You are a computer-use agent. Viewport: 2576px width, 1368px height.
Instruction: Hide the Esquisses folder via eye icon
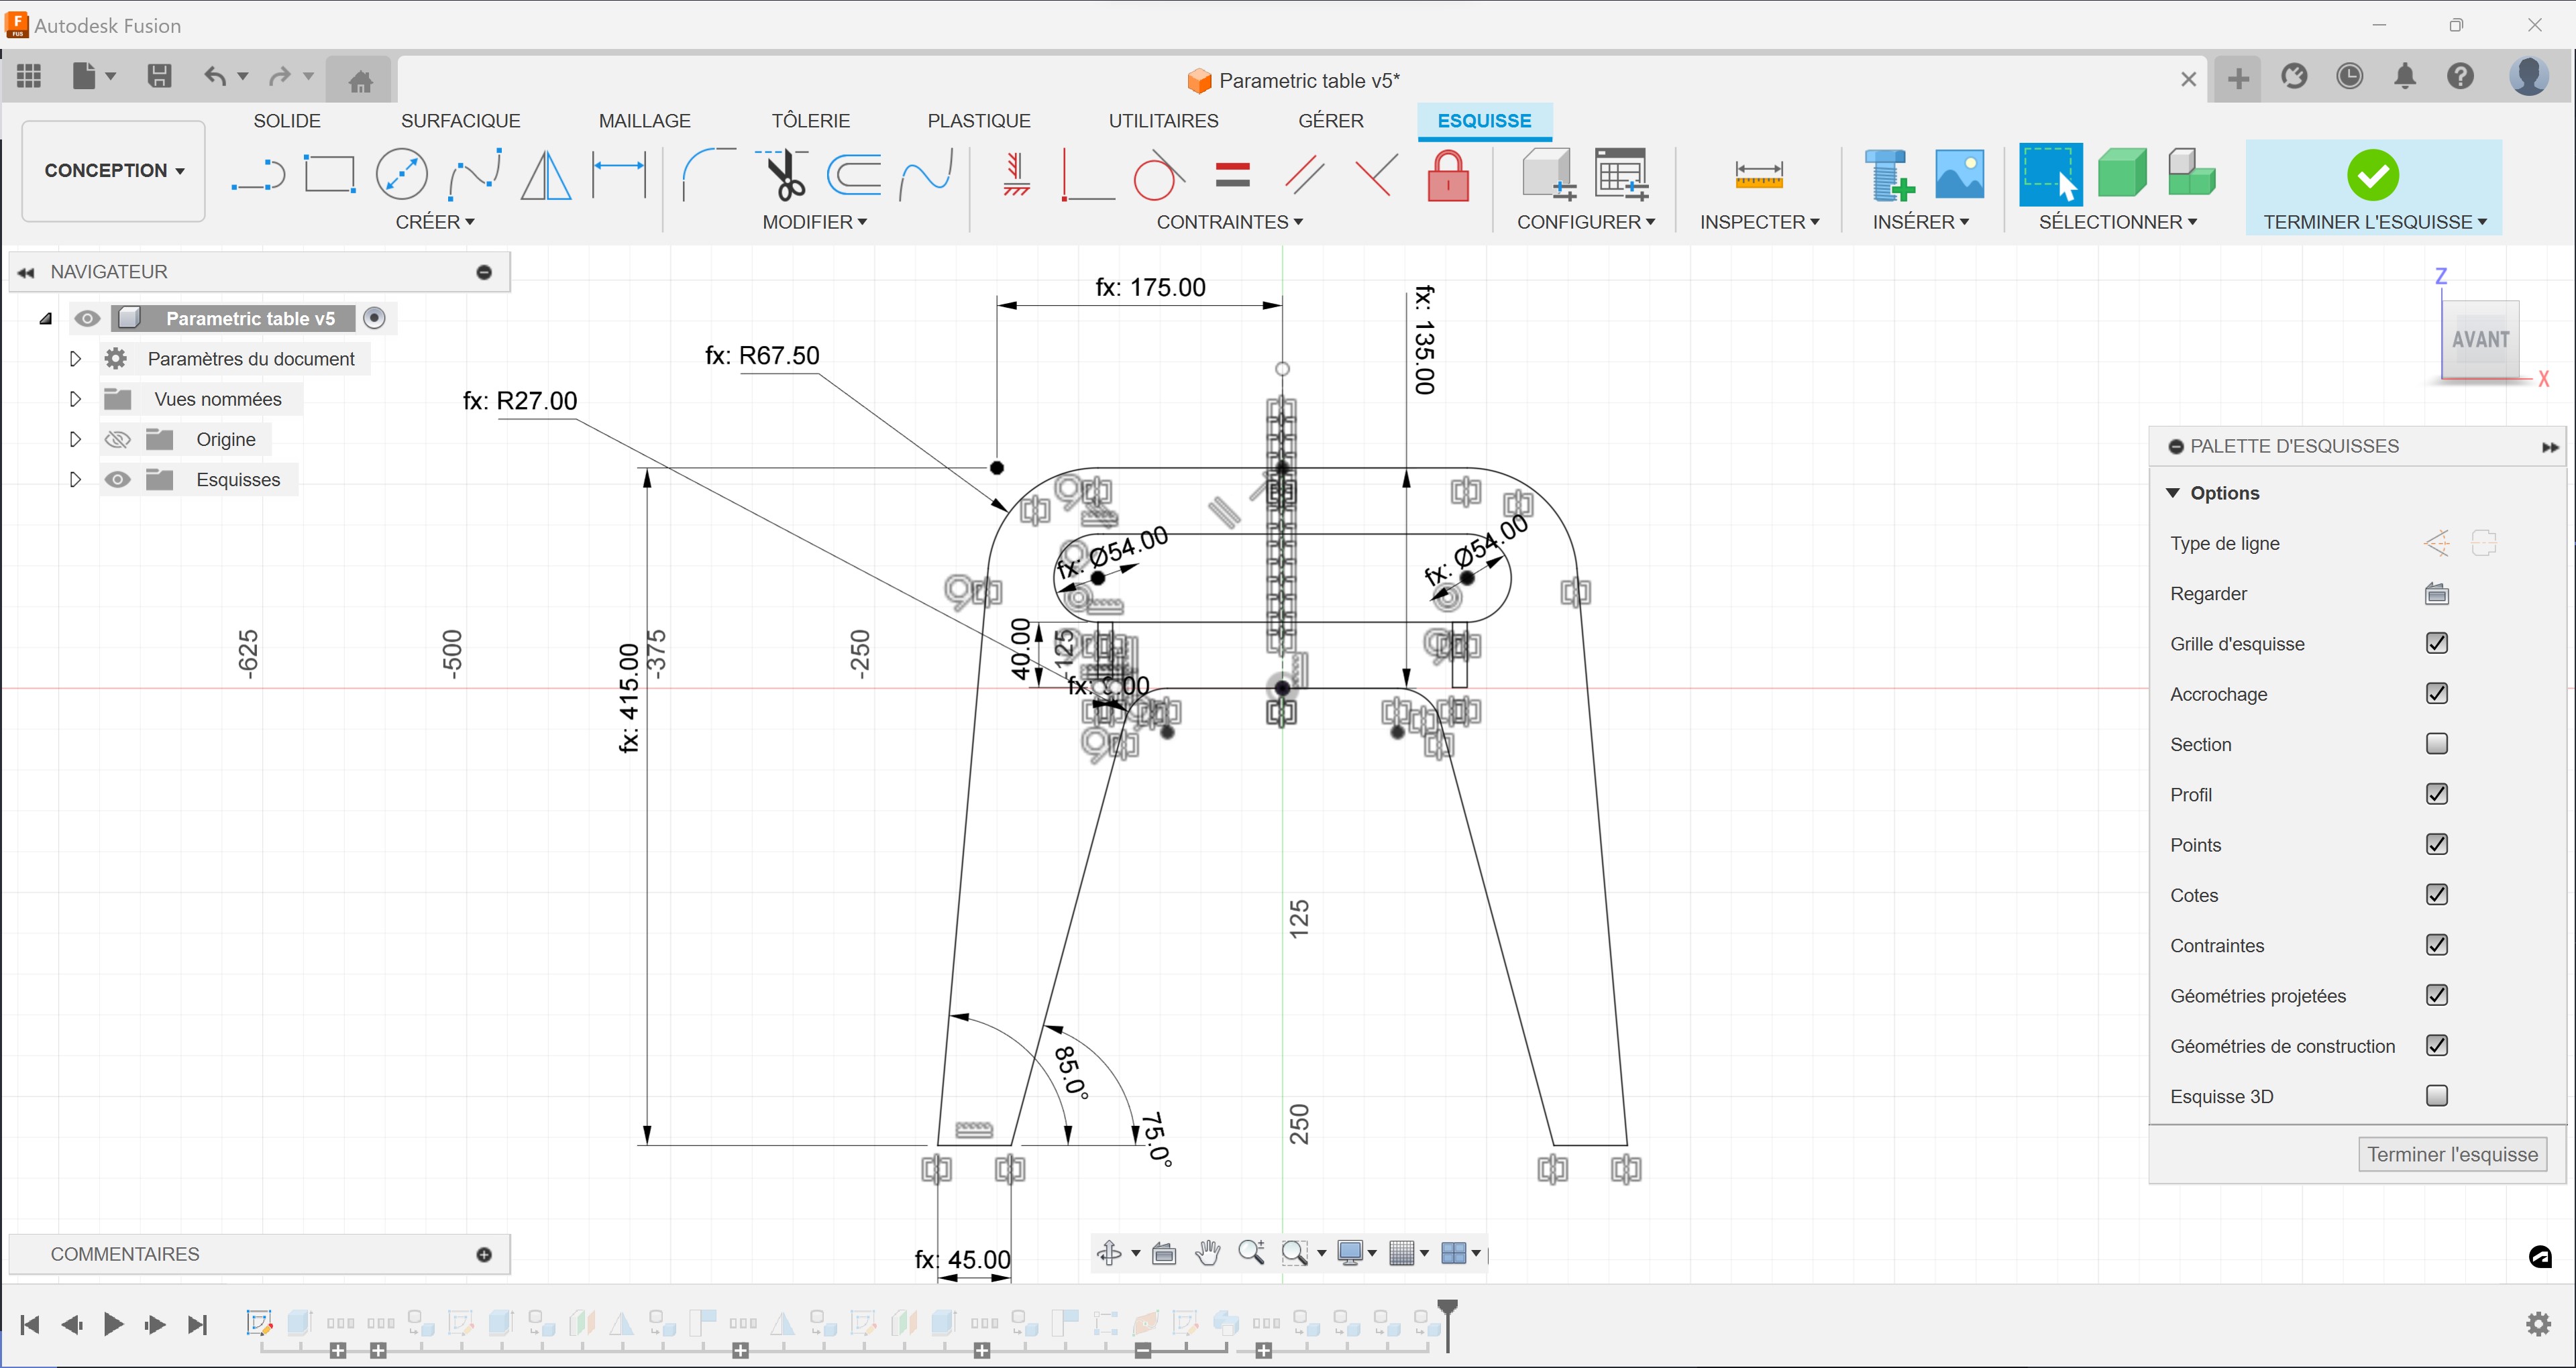pos(117,480)
